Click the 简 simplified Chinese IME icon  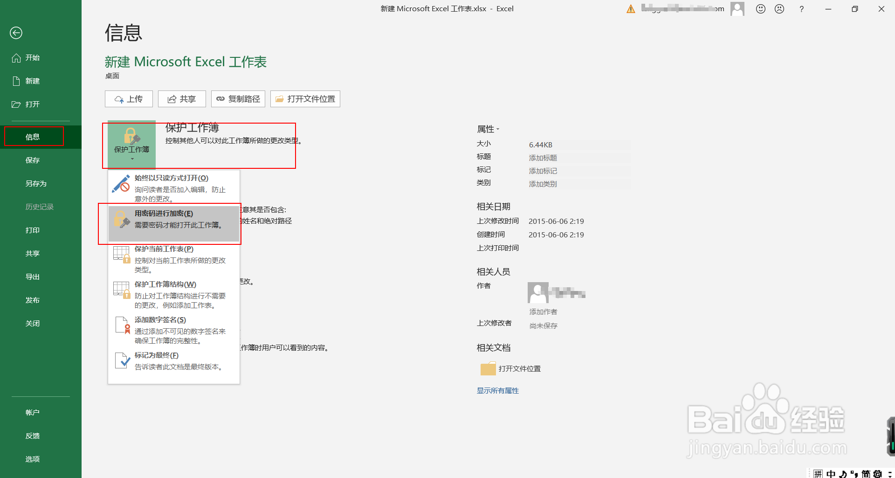[866, 474]
